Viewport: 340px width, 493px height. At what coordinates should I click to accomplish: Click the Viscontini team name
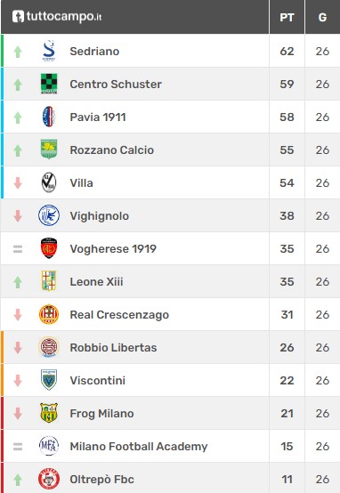click(x=98, y=380)
